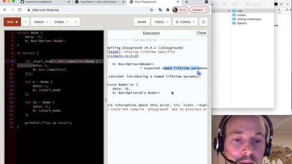Click the profile Error button
Viewport: 292px width, 164px height.
pyautogui.click(x=180, y=10)
